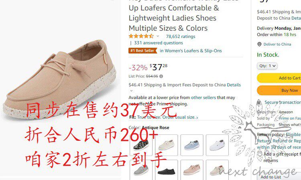Screen dimensions: 301x180
Task: Select the white shoe color thumbnail
Action: pos(217,145)
